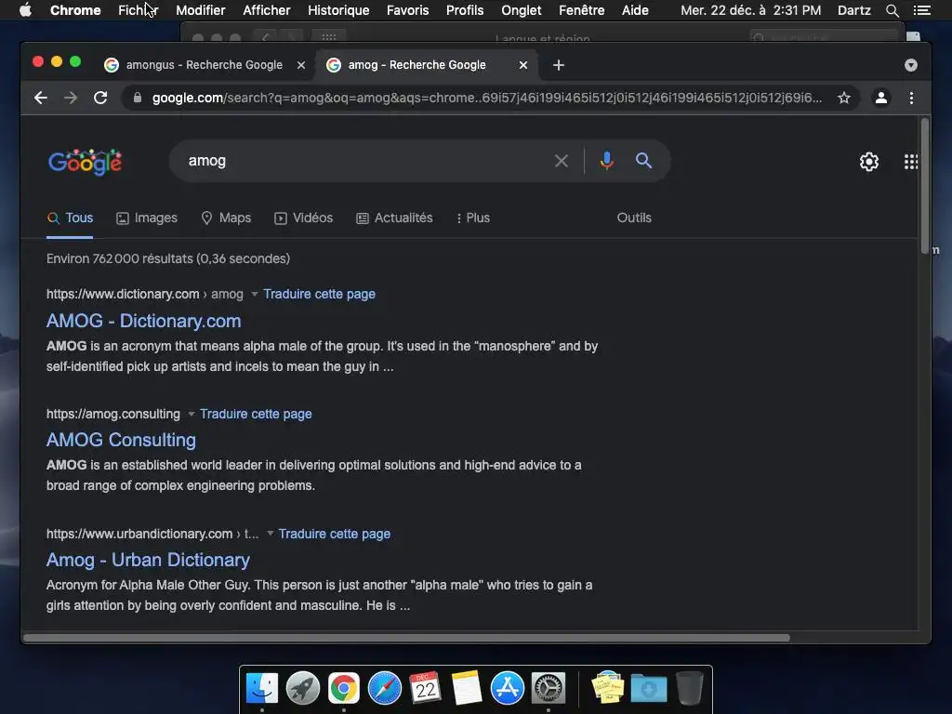
Task: Select the Vidéos search tab
Action: [x=304, y=218]
